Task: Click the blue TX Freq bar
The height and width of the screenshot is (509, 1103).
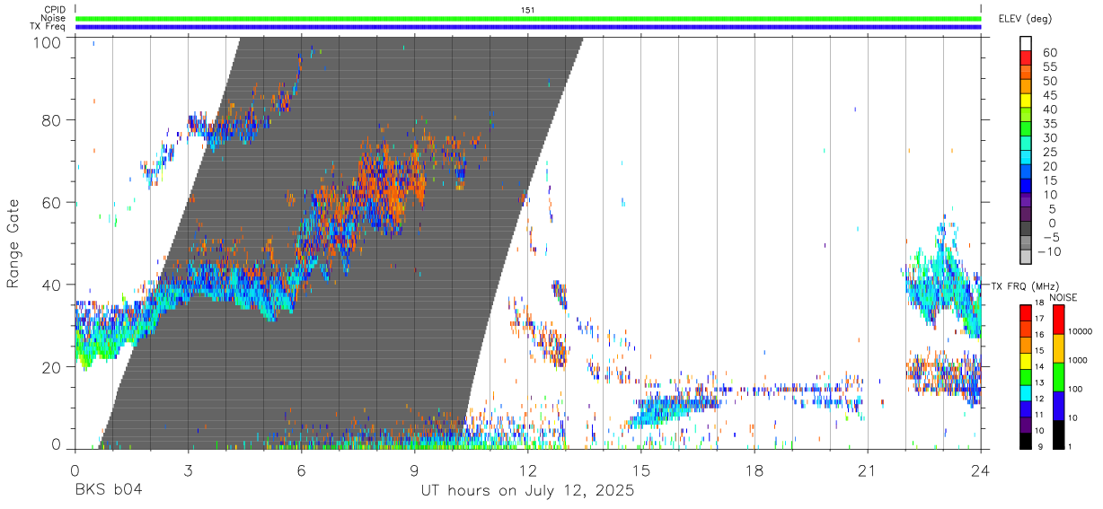Action: [x=528, y=27]
